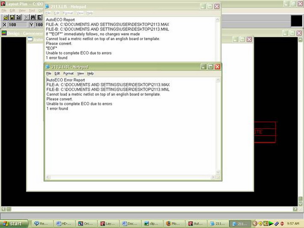Click the Save icon in Layout Plus toolbar
This screenshot has height=228, width=304.
pyautogui.click(x=12, y=18)
